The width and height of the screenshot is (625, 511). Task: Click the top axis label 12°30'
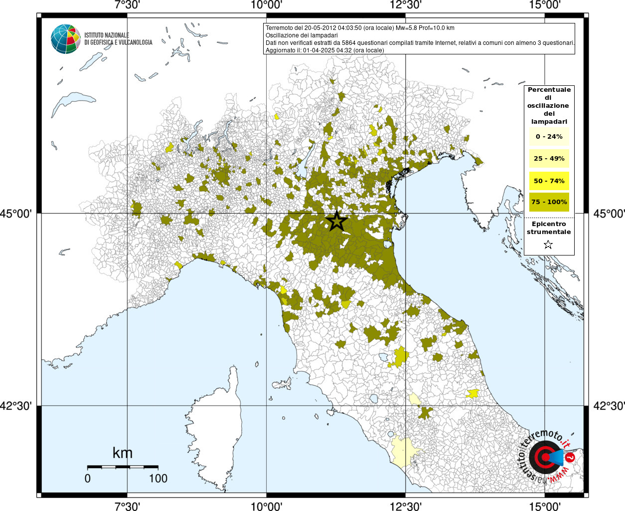406,5
